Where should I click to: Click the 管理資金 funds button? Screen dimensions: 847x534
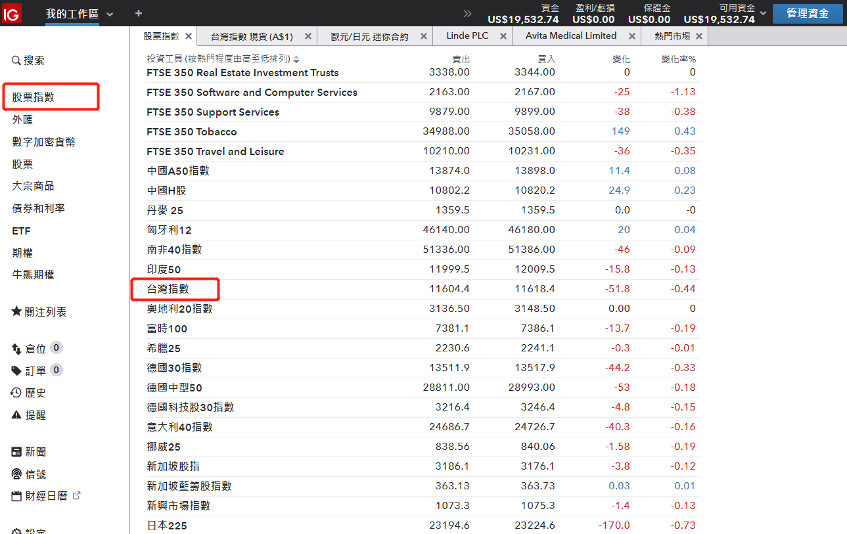click(808, 13)
